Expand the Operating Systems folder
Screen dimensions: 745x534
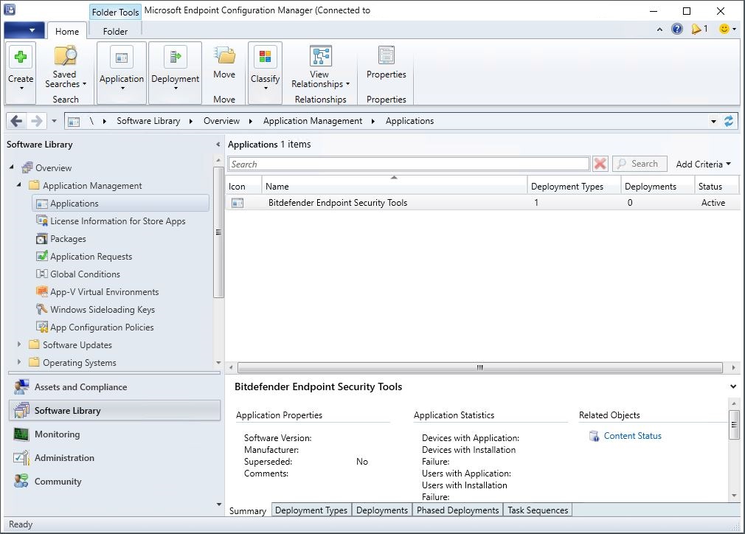coord(18,362)
